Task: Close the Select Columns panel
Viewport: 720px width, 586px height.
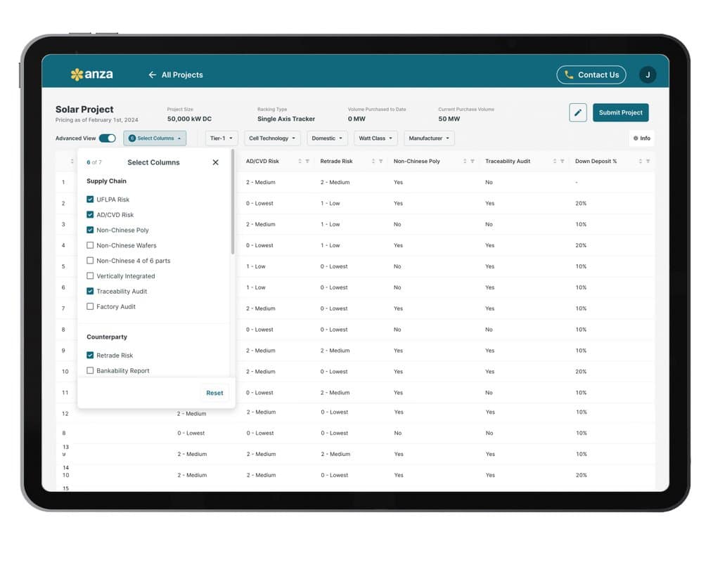Action: (215, 162)
